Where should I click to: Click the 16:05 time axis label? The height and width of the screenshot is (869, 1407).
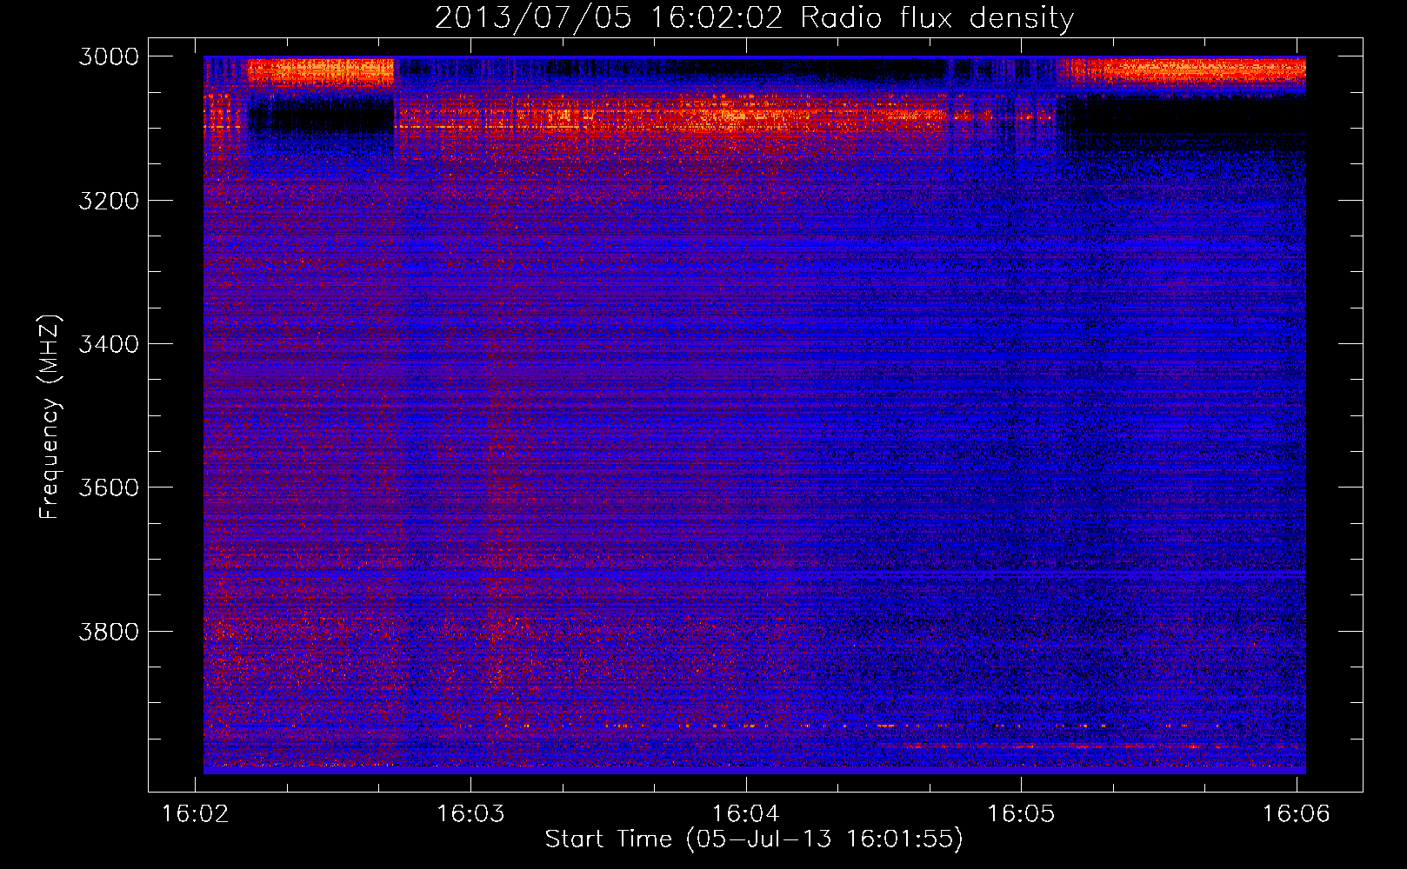[1021, 814]
